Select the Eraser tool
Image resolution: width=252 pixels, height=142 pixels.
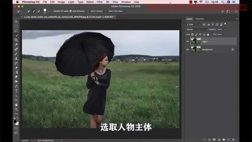pos(16,68)
